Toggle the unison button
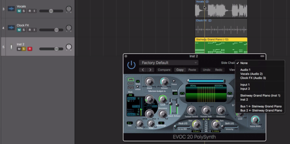Viewport: 290px width, 144px height. pos(138,87)
